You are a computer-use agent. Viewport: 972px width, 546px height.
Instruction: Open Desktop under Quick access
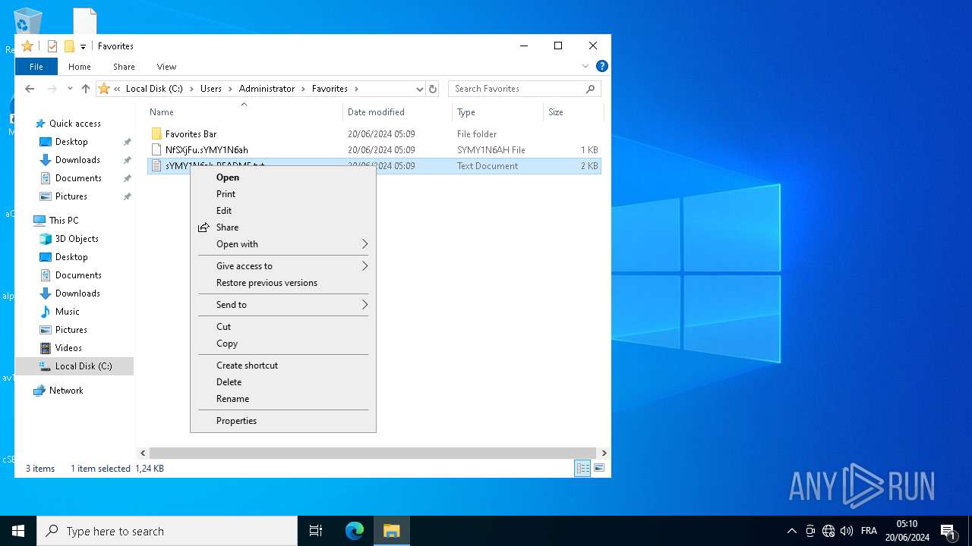point(71,142)
